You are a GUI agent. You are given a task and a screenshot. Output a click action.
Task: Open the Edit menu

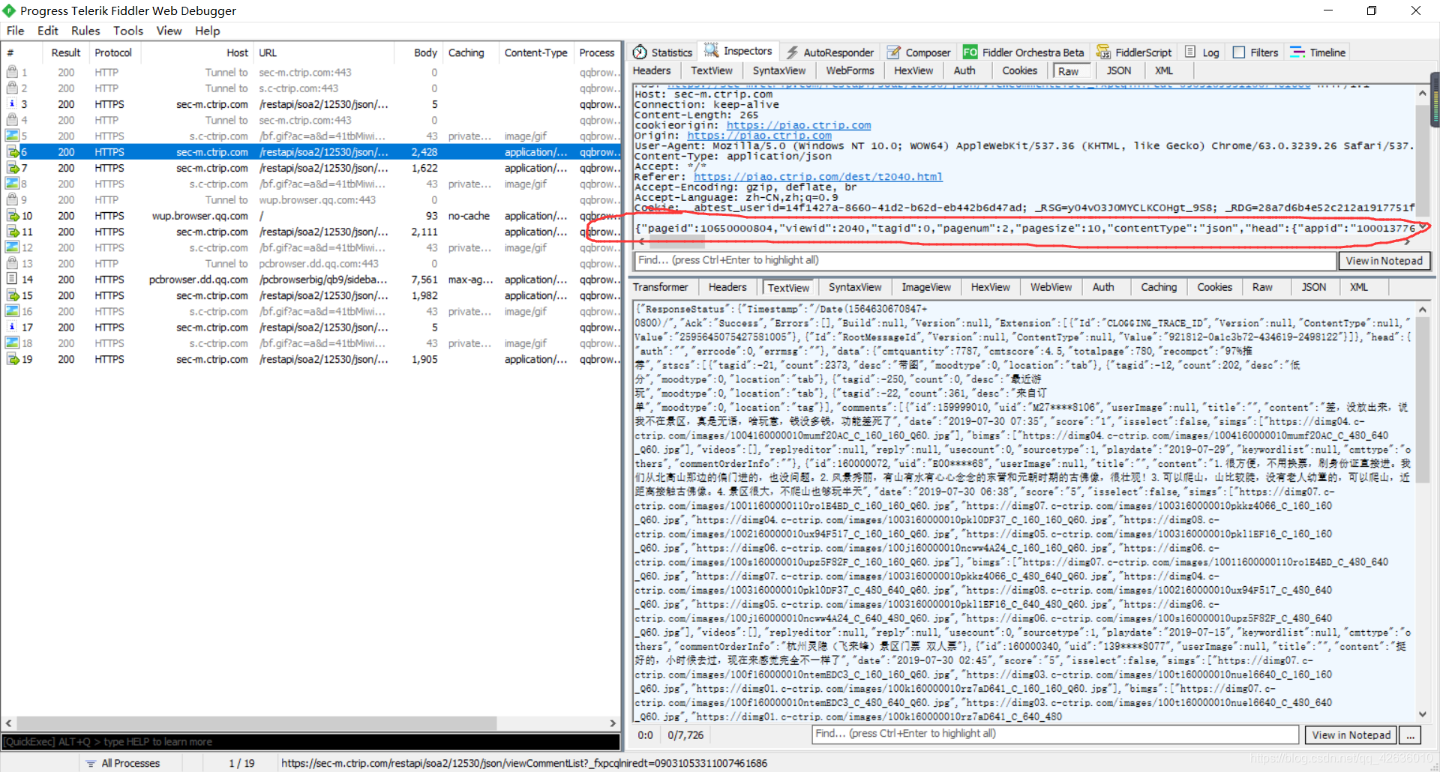coord(48,31)
